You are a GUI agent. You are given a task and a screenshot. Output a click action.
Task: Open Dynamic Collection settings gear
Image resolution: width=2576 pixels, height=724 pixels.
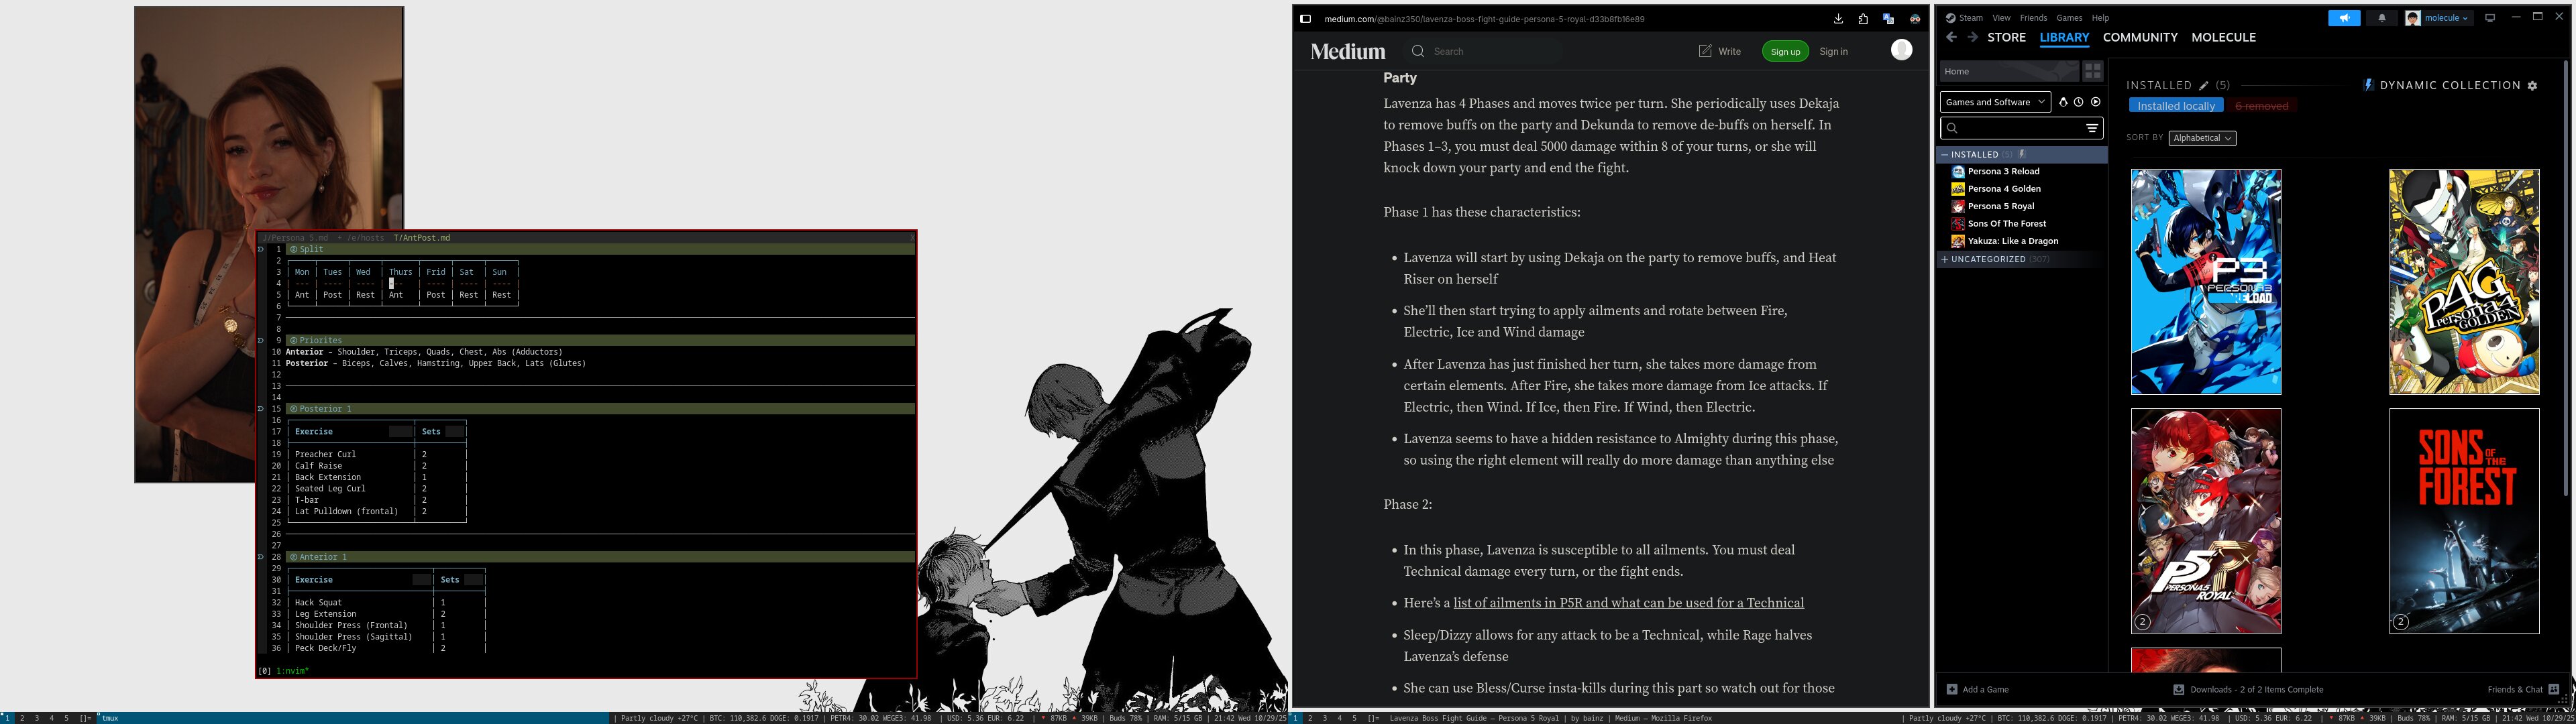pos(2532,86)
